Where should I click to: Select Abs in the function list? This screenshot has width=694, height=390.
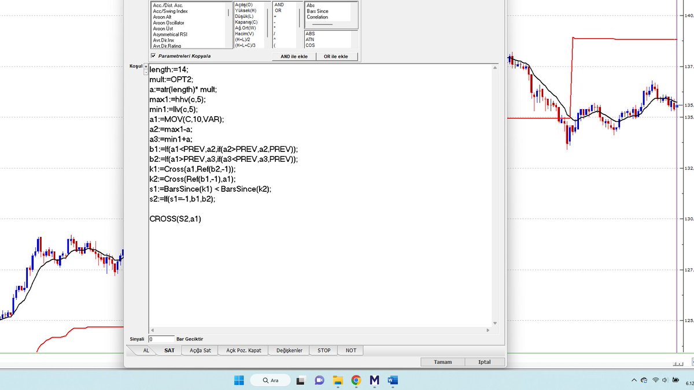(310, 5)
